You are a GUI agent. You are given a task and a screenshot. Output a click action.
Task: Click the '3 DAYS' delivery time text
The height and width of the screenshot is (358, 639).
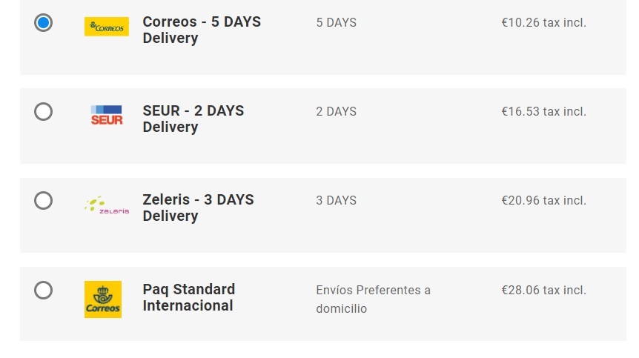coord(337,200)
